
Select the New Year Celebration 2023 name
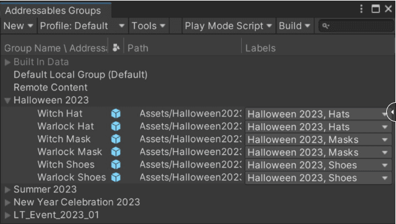77,202
